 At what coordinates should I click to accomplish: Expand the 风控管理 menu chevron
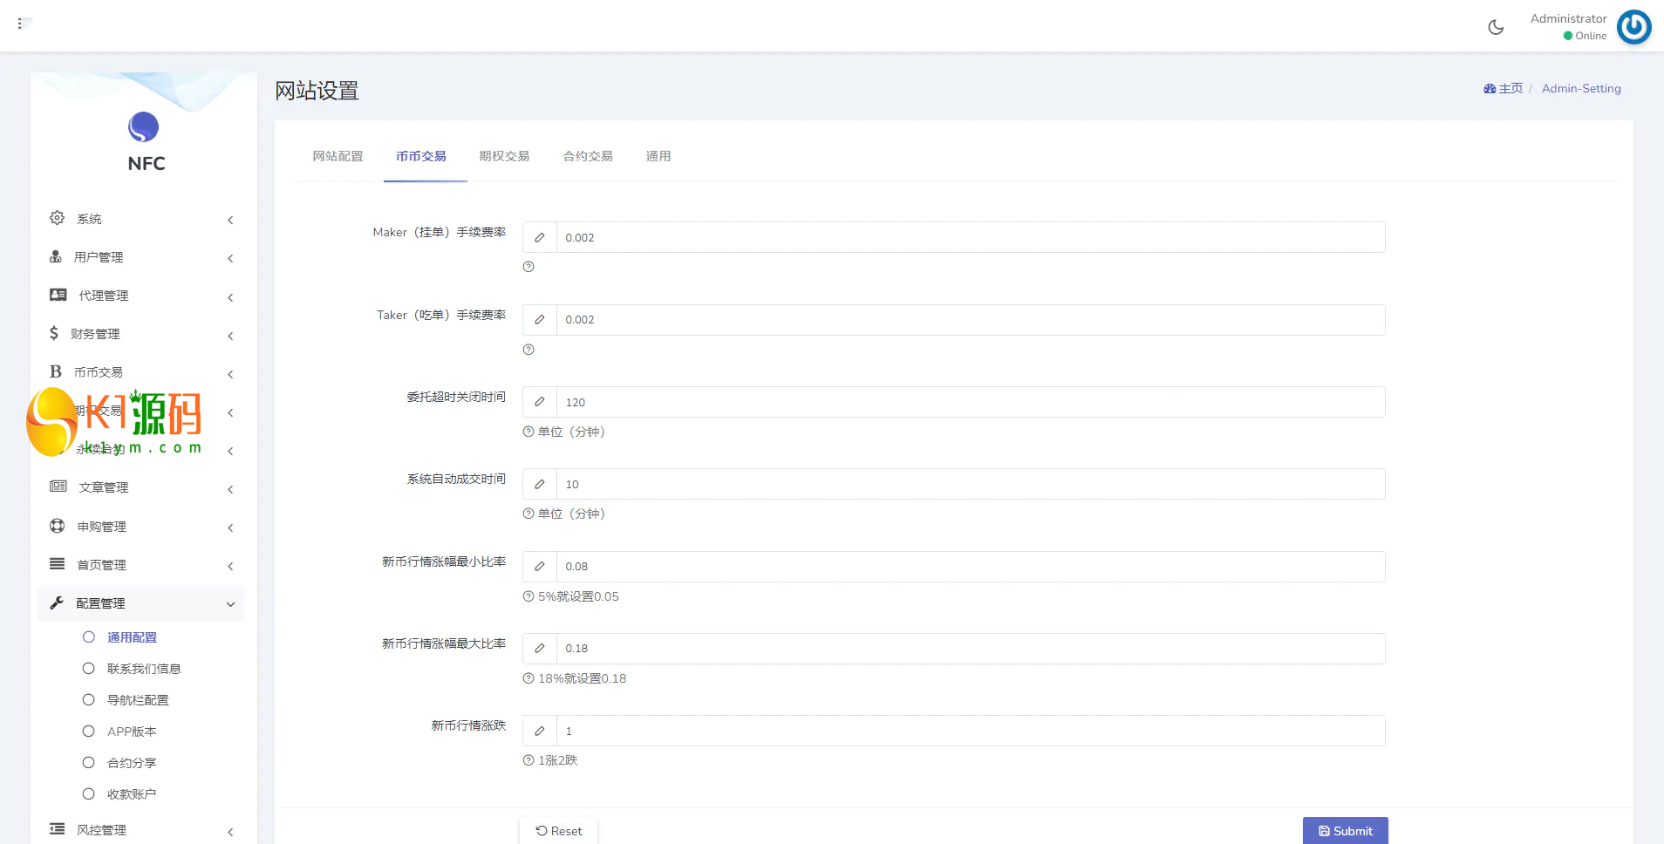[230, 832]
